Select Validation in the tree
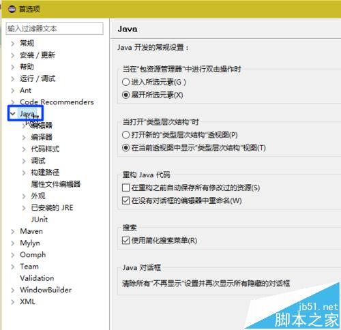341x330 pixels. pos(37,278)
